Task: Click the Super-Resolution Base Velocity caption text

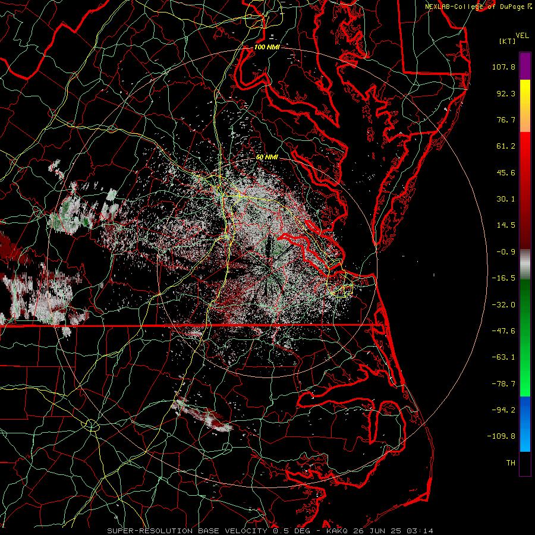Action: coord(270,531)
